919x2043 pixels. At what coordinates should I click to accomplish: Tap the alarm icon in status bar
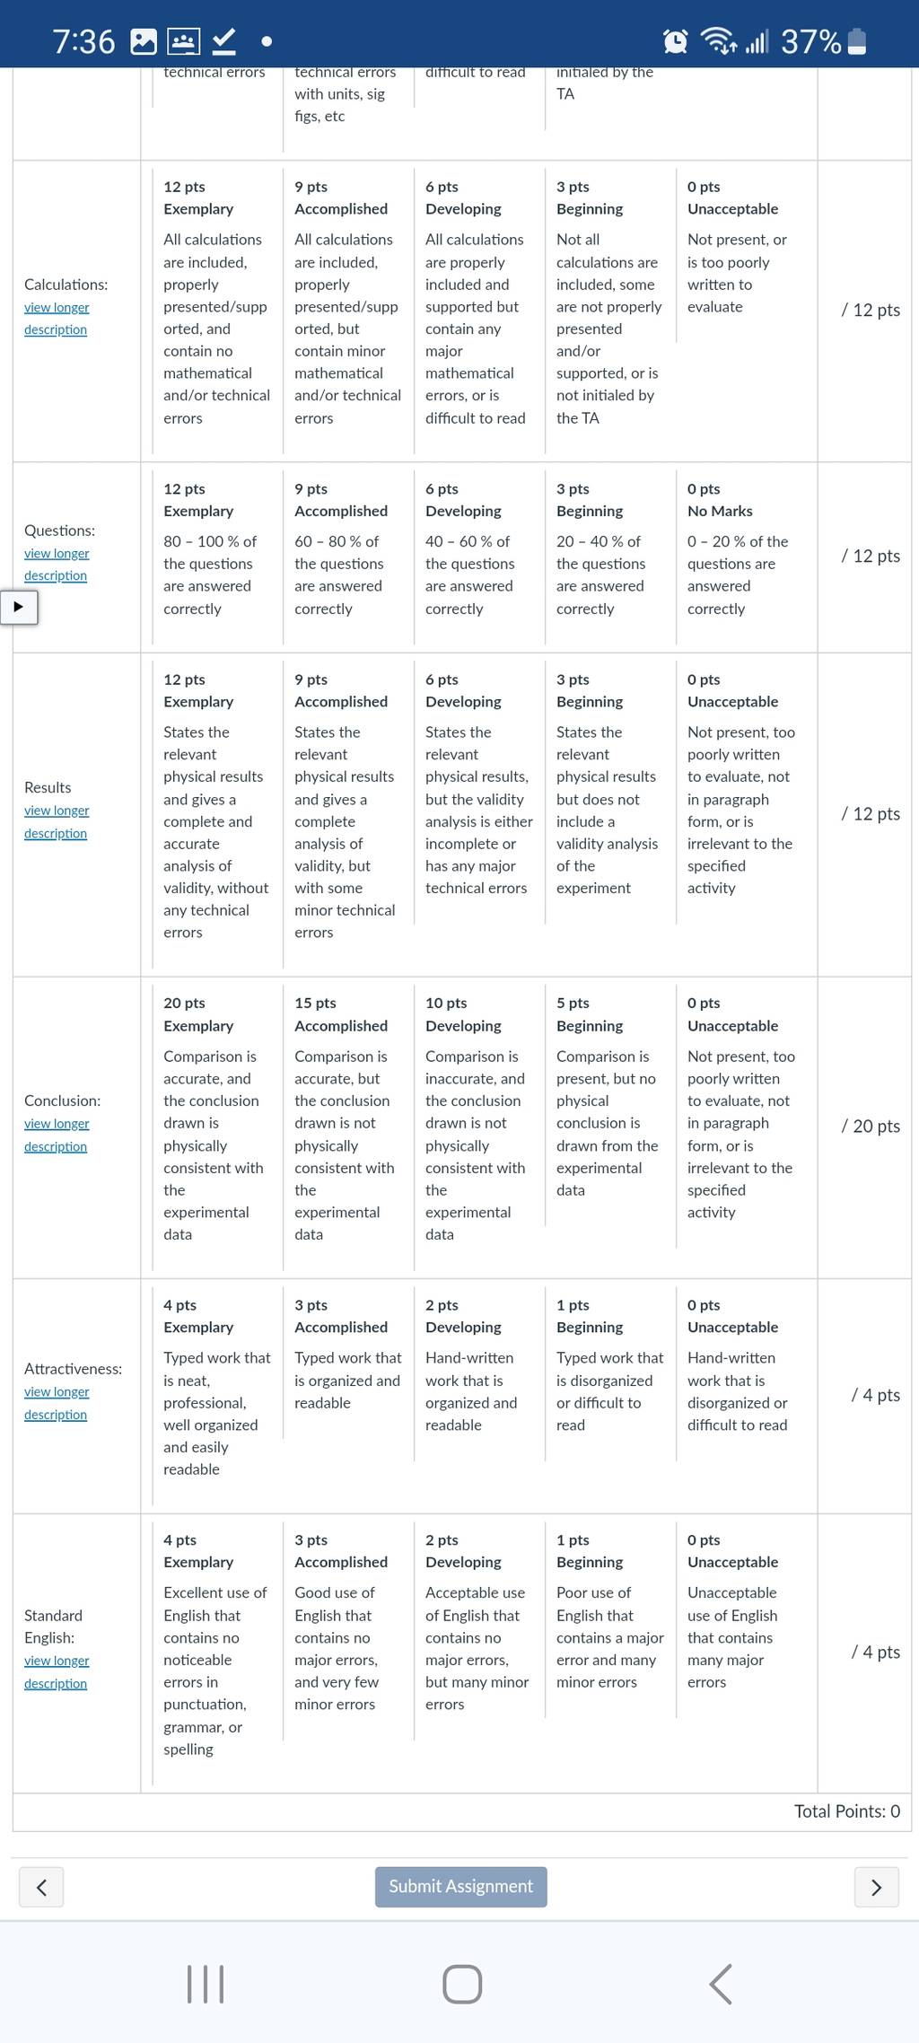pos(676,41)
